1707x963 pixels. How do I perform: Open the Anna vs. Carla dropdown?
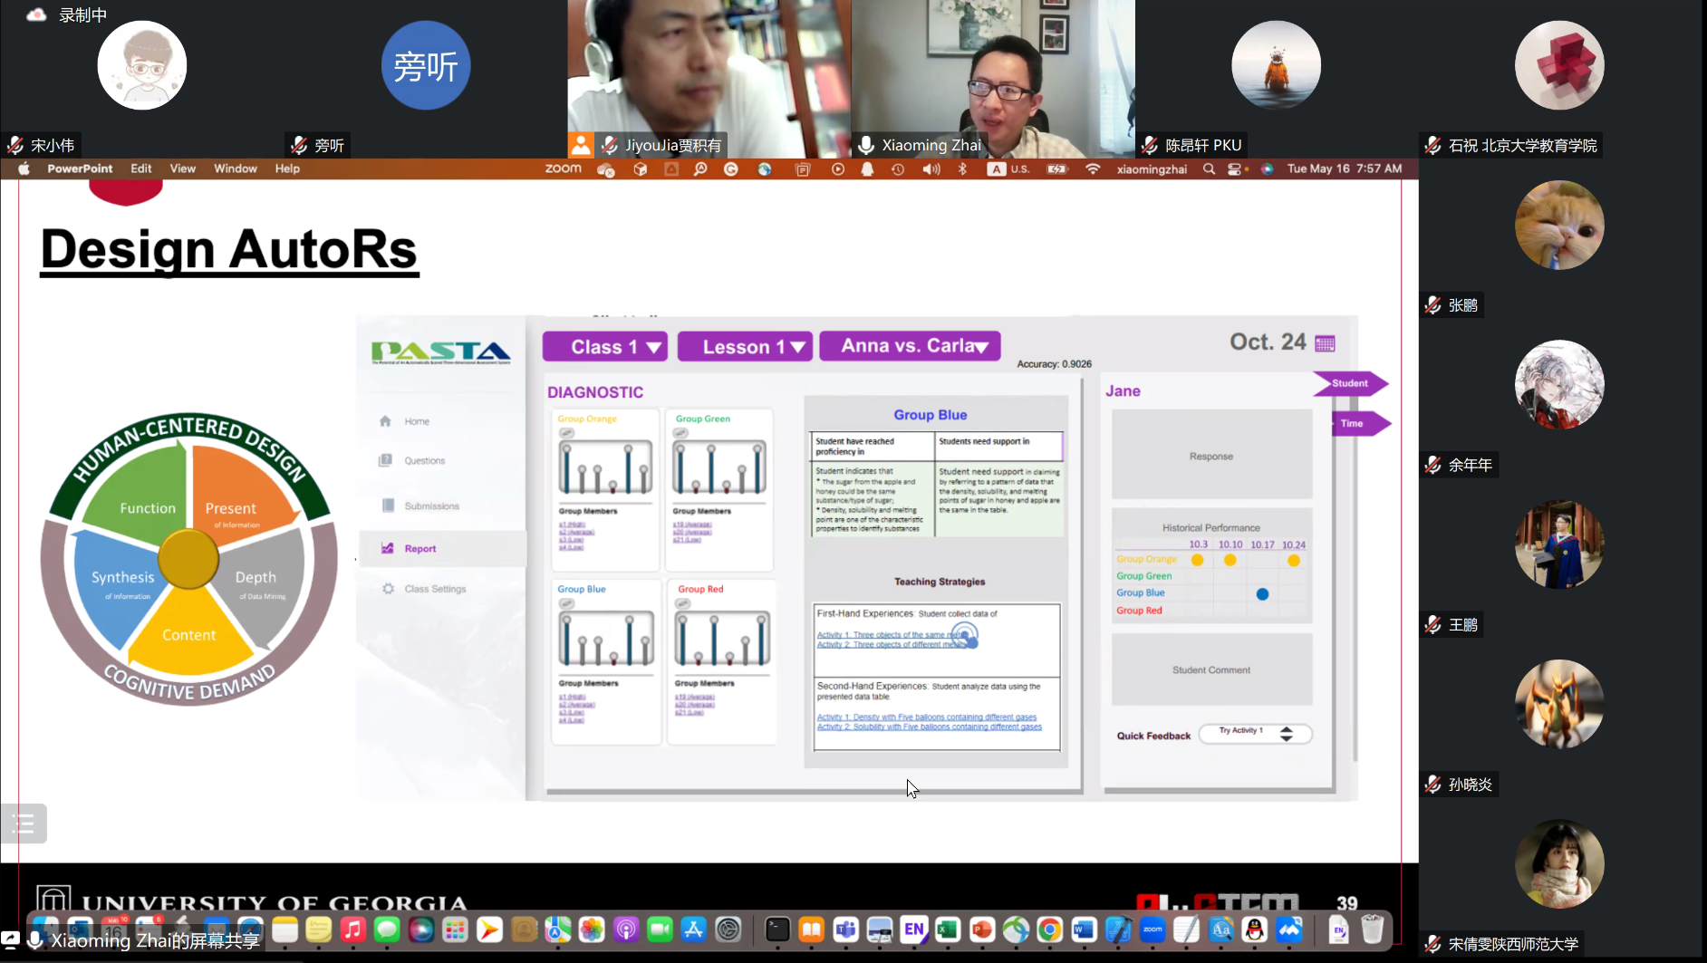[910, 346]
